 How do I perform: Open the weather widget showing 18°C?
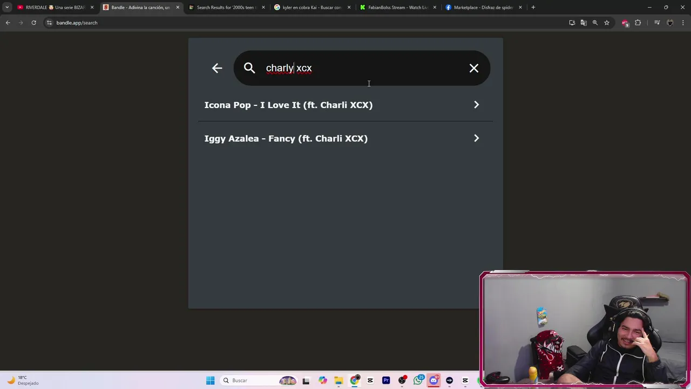click(x=23, y=380)
